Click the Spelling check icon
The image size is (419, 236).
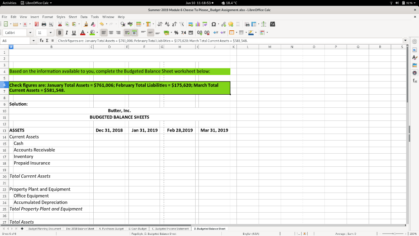[130, 24]
